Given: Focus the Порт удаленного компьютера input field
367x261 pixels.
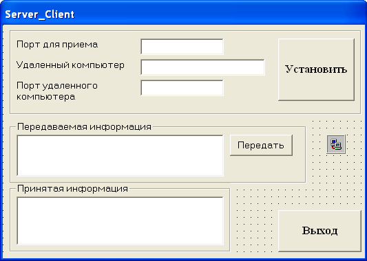Looking at the screenshot, I should tap(182, 88).
